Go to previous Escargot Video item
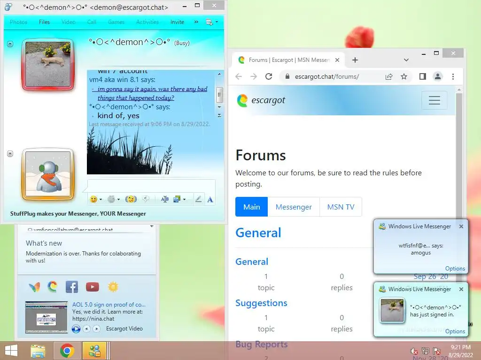The image size is (481, 360). coord(87,329)
